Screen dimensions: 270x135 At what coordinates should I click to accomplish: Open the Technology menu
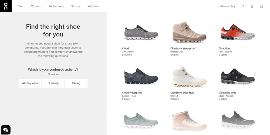click(56, 6)
